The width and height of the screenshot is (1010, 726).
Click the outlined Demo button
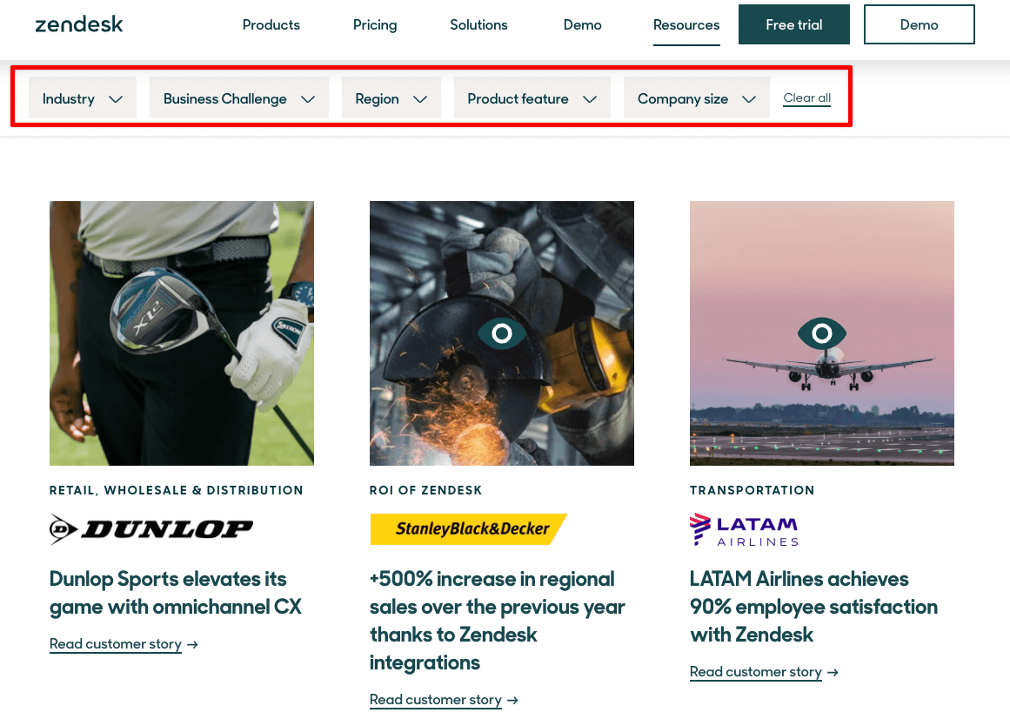click(x=920, y=24)
